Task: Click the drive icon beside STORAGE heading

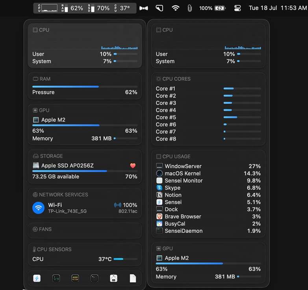Action: pyautogui.click(x=36, y=156)
